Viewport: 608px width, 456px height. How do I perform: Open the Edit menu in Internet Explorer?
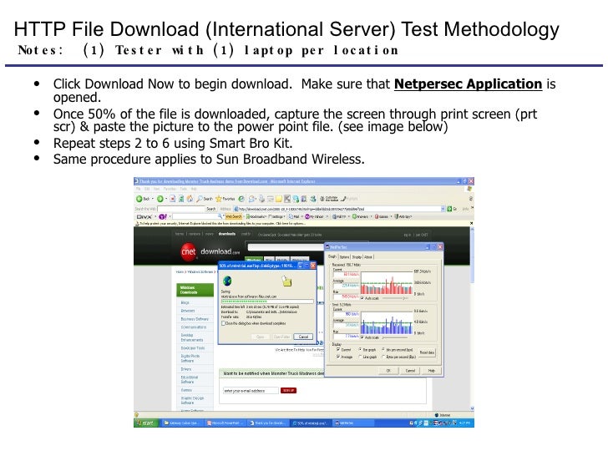(x=147, y=189)
